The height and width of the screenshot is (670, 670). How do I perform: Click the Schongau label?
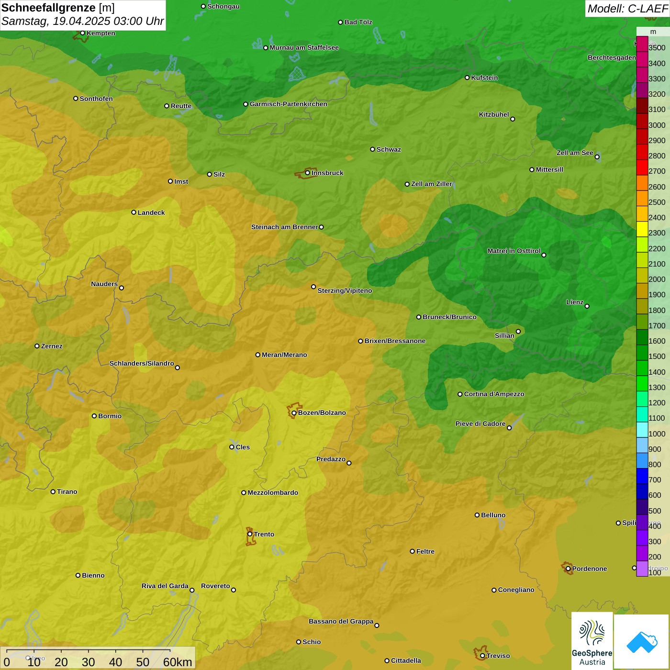(x=223, y=6)
